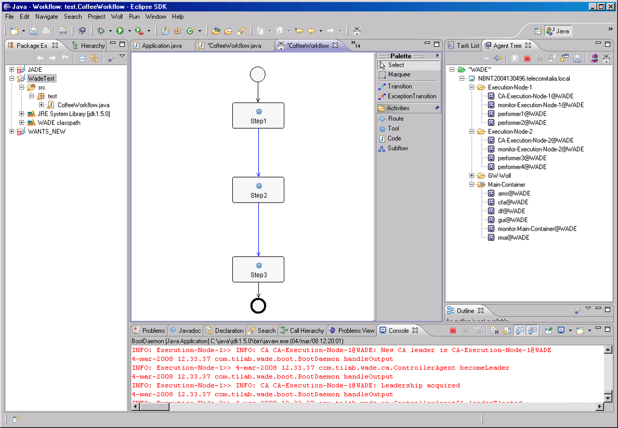Pin the Console view open
Viewport: 618px width, 428px height.
[x=549, y=330]
